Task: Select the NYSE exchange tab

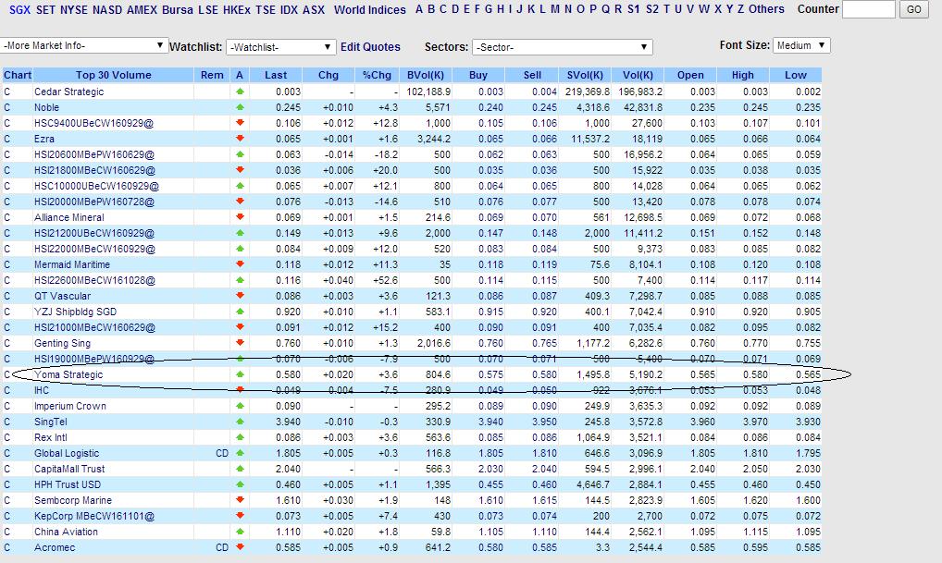Action: (x=74, y=9)
